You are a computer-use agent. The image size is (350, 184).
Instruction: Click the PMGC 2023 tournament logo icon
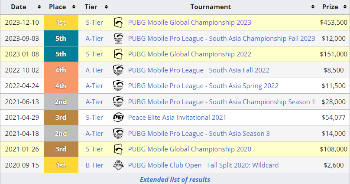tap(118, 23)
